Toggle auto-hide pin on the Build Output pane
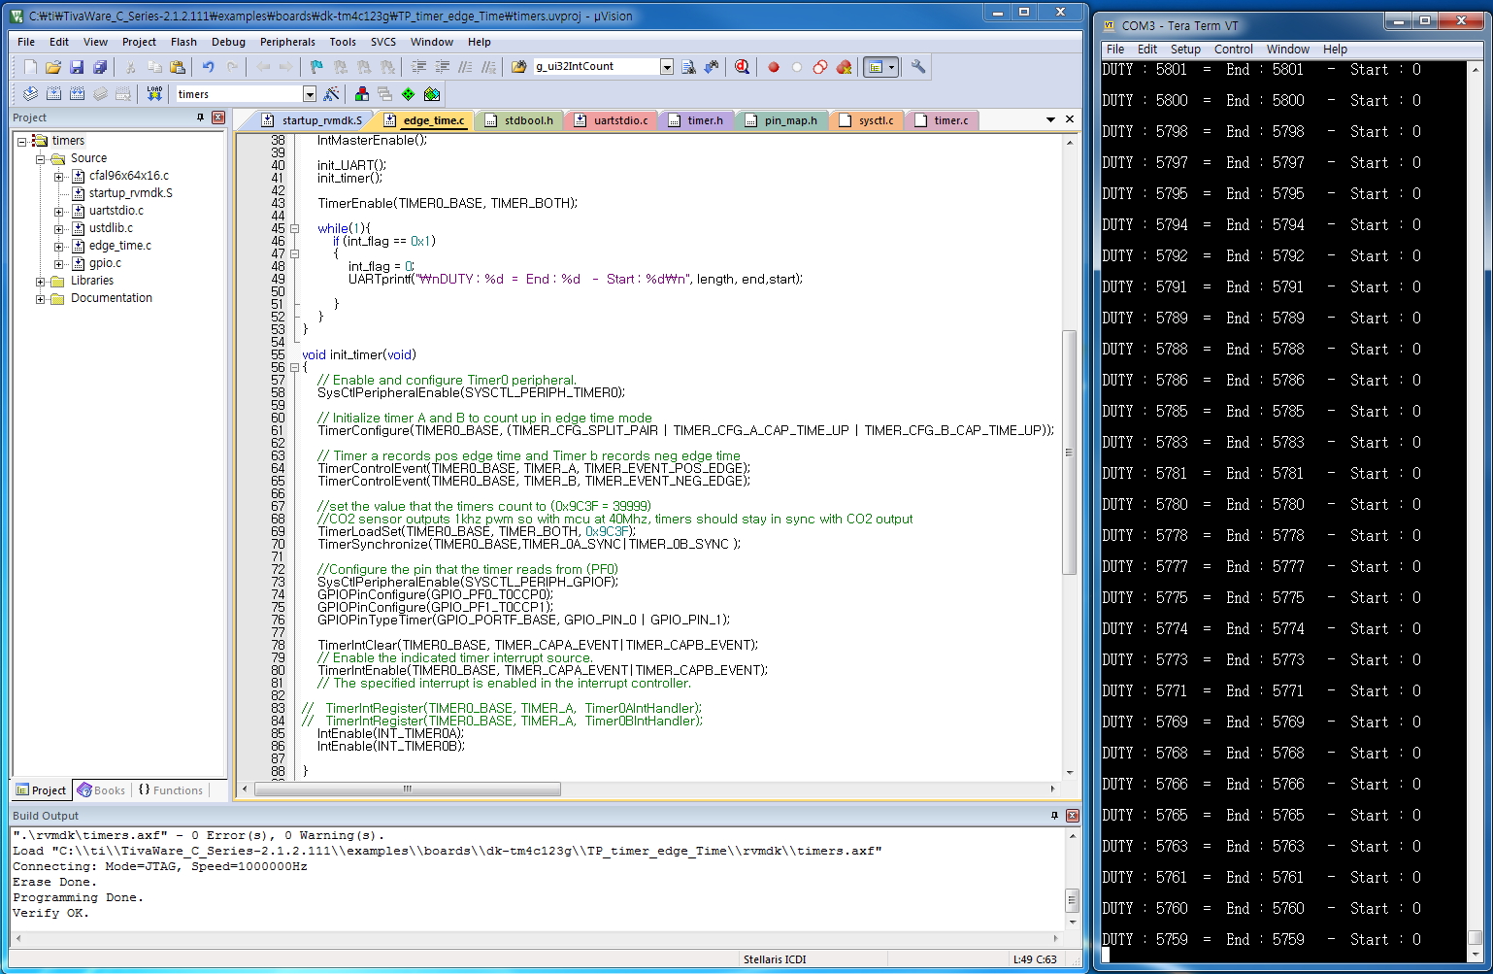 click(1054, 816)
